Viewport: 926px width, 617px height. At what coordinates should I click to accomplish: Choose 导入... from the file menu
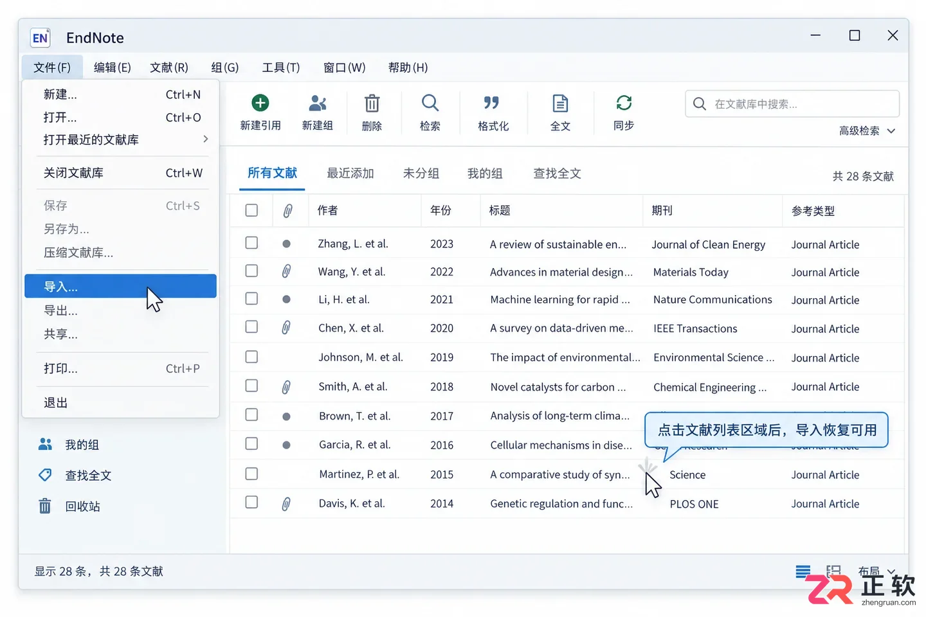pyautogui.click(x=120, y=286)
